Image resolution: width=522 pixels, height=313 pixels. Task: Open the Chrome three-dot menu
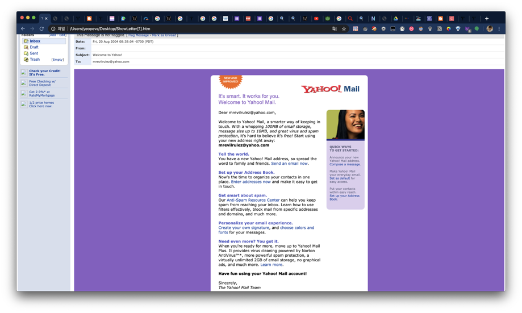coord(499,28)
